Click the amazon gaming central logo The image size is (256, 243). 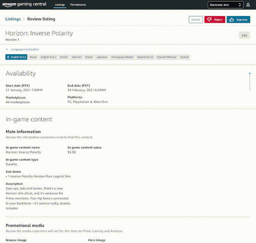(24, 5)
